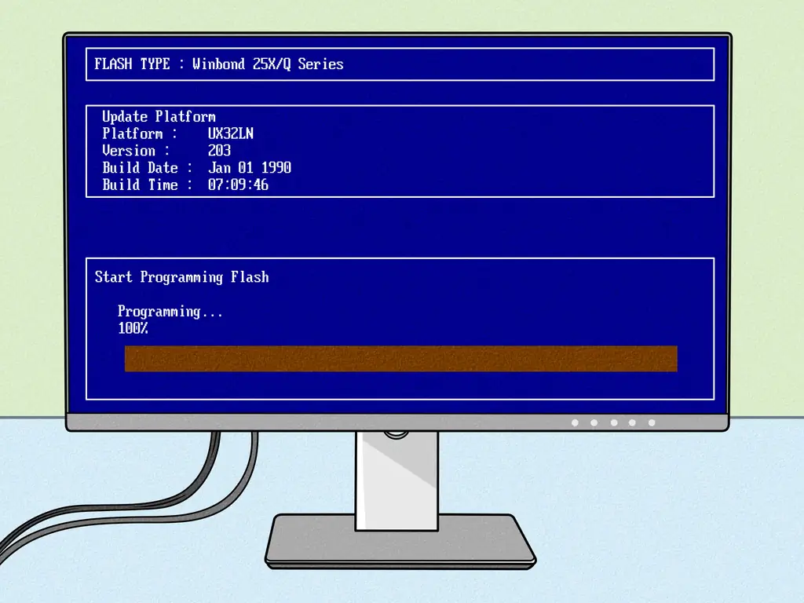Select the "Start Programming Flash" heading
Screen dimensions: 804x603
click(181, 277)
